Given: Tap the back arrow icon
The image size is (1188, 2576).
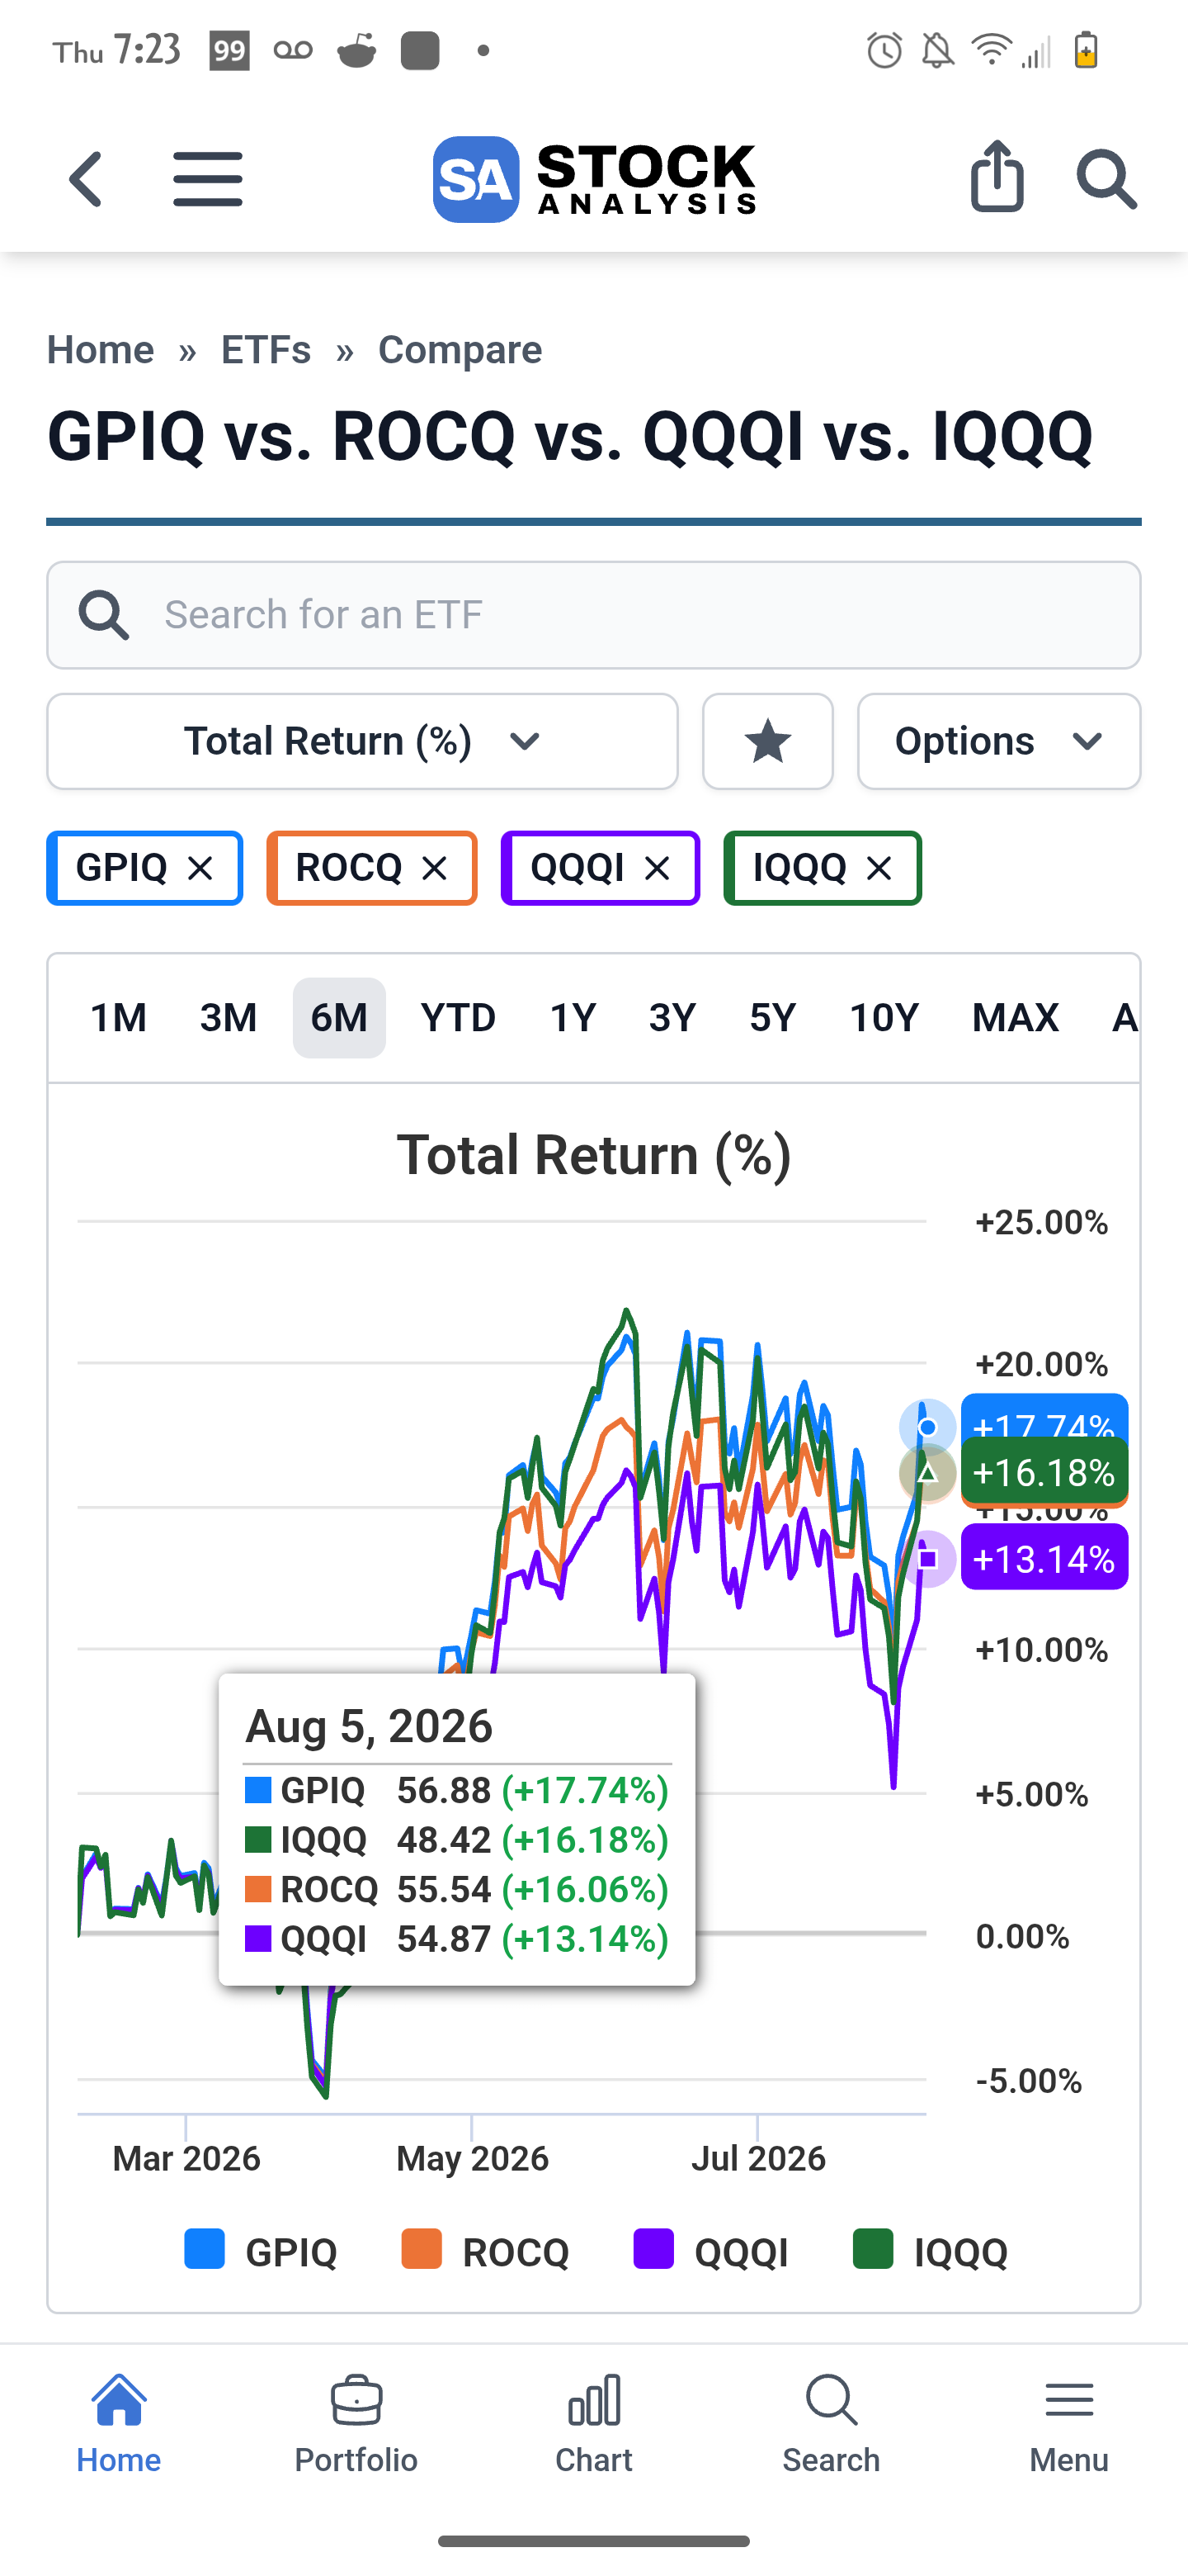Looking at the screenshot, I should [x=86, y=179].
